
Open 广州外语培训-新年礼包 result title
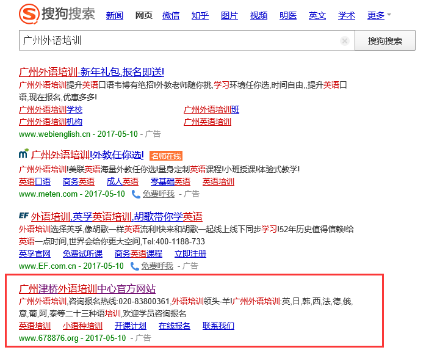(92, 72)
